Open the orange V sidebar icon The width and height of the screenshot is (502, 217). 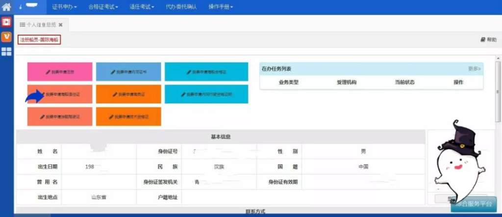[6, 37]
